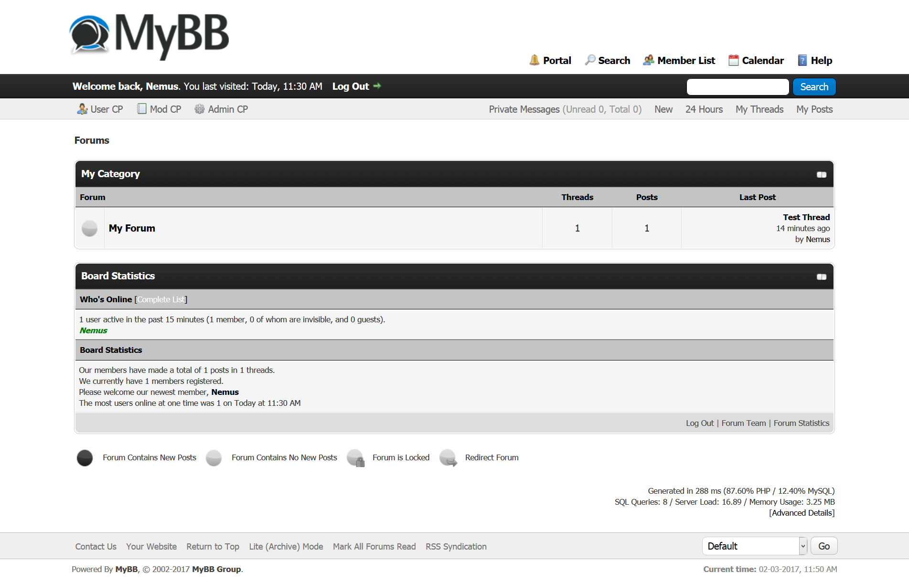Open the theme selector dropdown

(x=755, y=546)
